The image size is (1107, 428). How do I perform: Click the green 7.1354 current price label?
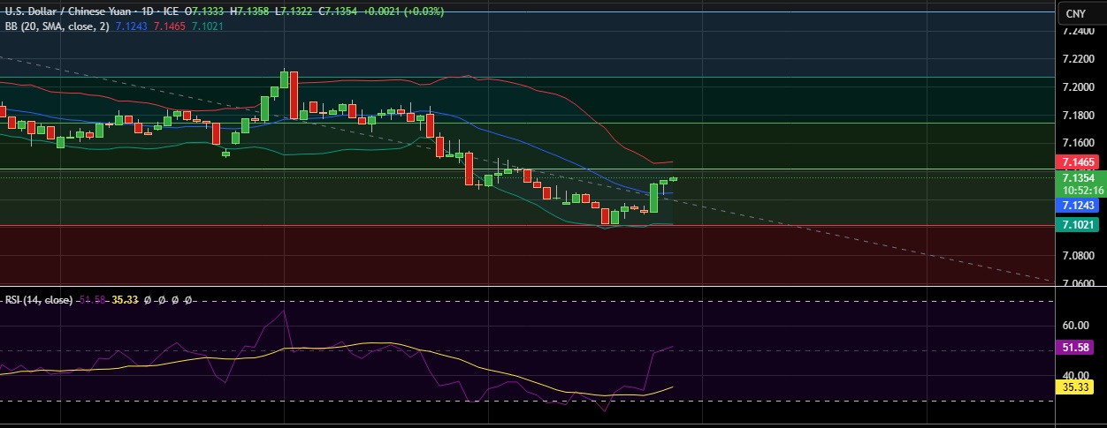1080,177
